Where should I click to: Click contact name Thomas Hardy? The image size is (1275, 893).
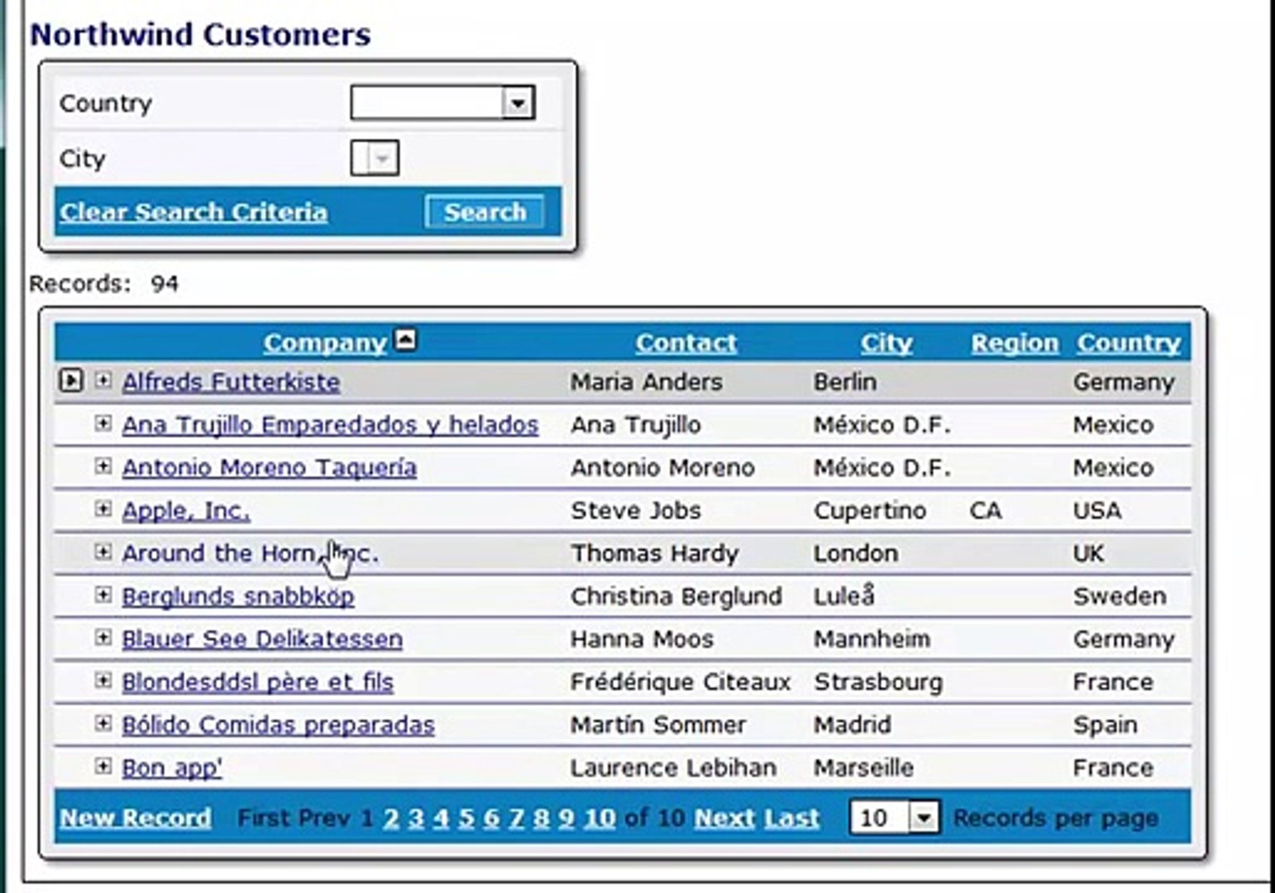point(655,553)
